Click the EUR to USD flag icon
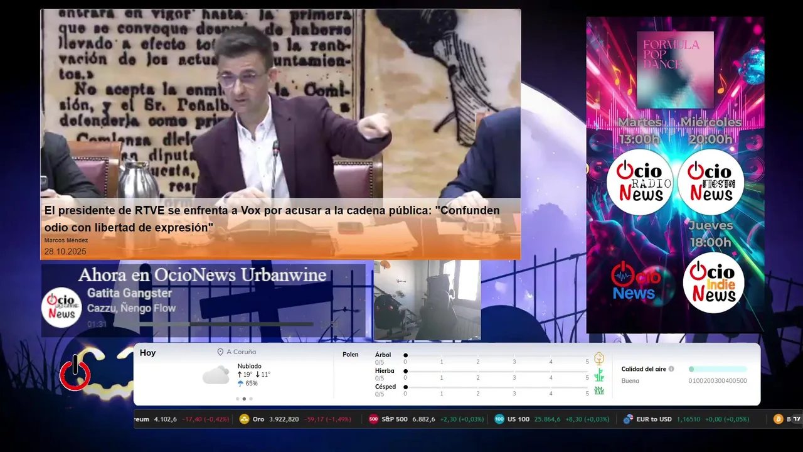This screenshot has height=452, width=803. tap(628, 419)
